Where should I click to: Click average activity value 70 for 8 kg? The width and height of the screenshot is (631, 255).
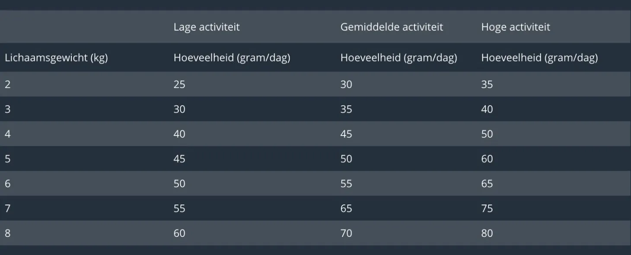pos(346,233)
